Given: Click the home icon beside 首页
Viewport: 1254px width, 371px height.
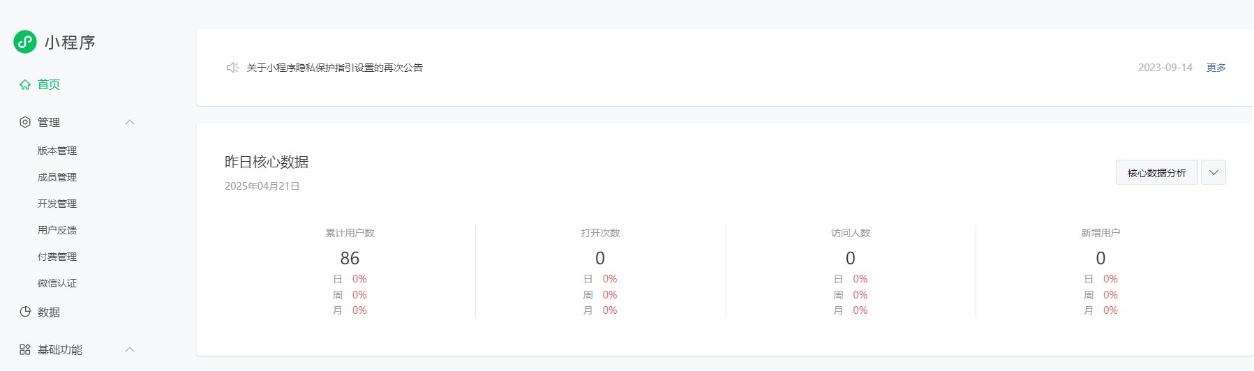Looking at the screenshot, I should 25,84.
